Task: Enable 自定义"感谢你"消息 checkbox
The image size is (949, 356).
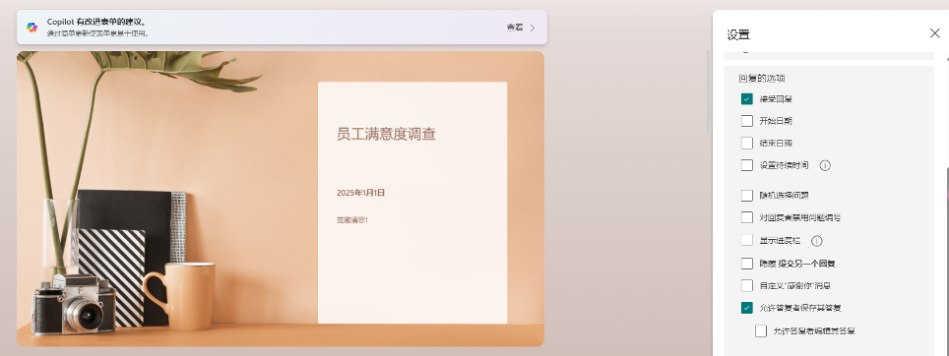Action: [747, 285]
